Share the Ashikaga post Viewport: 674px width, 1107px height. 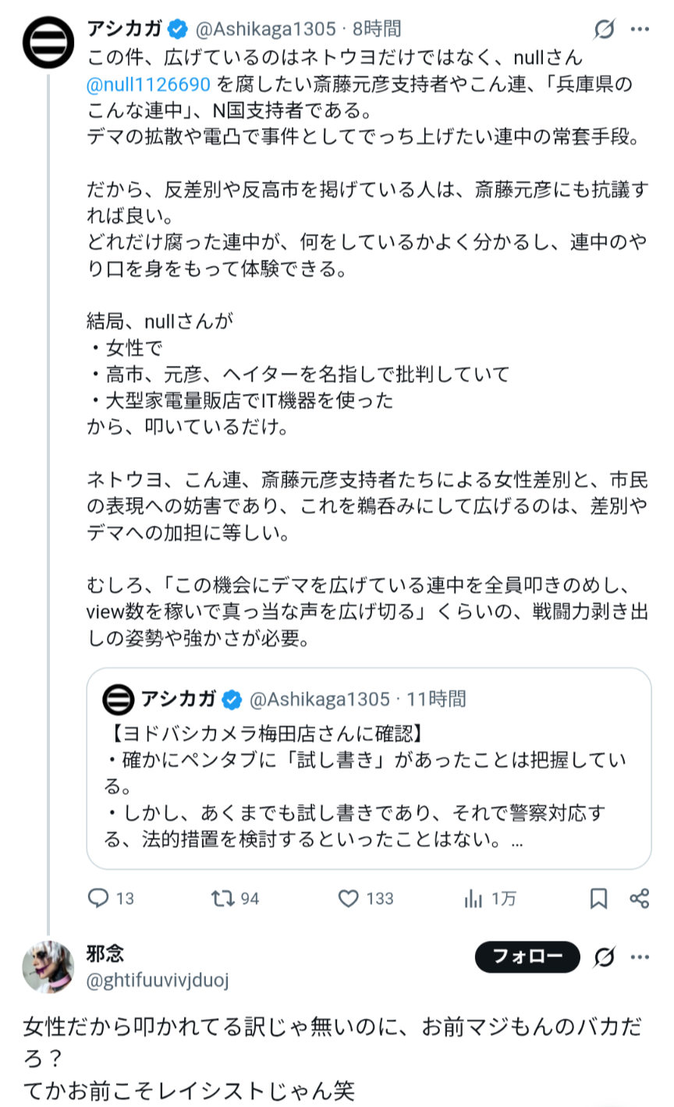coord(640,898)
